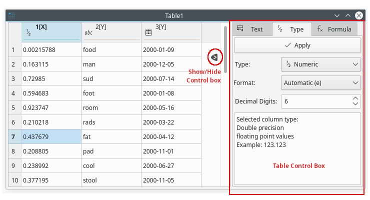Click the Decimal Digits input field
Viewport: 370px width, 200px height.
315,101
